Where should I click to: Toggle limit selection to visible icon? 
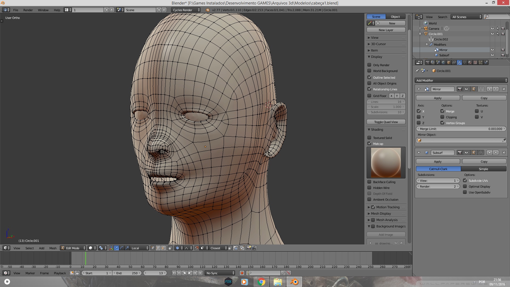pyautogui.click(x=170, y=248)
